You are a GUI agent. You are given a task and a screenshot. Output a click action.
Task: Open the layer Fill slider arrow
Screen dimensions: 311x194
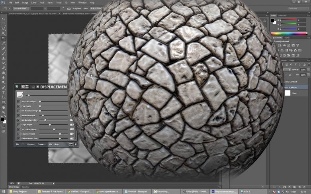(308, 75)
